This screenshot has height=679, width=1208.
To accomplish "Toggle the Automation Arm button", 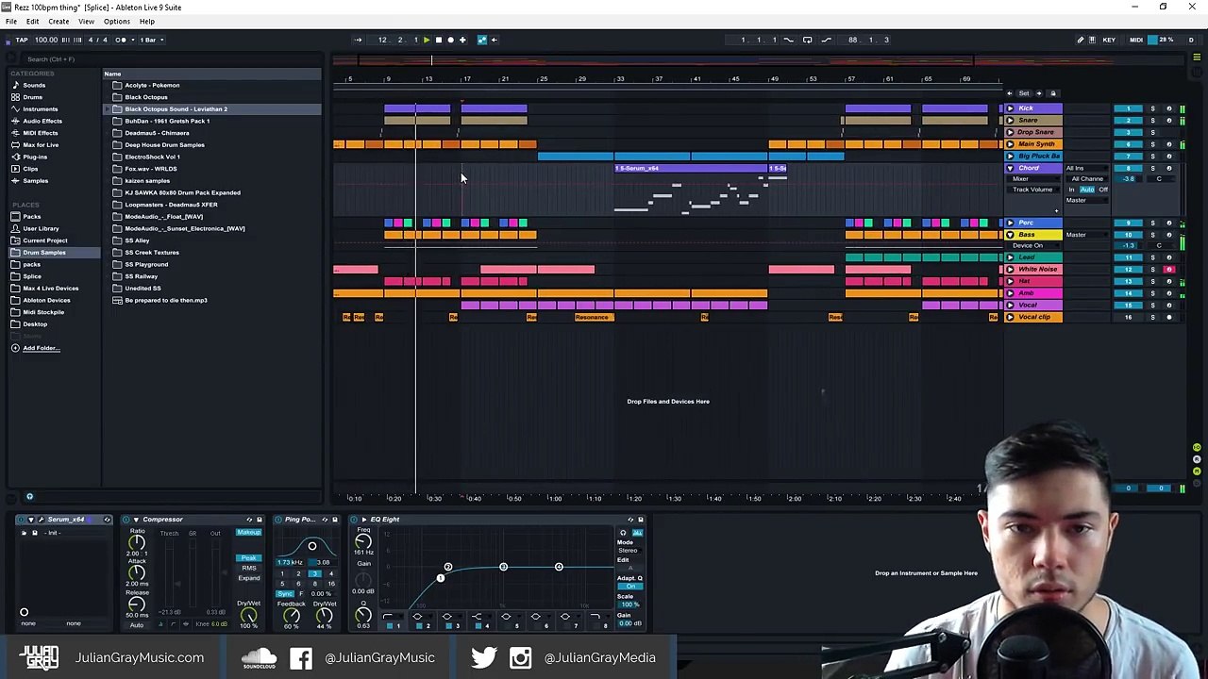I will coord(482,40).
